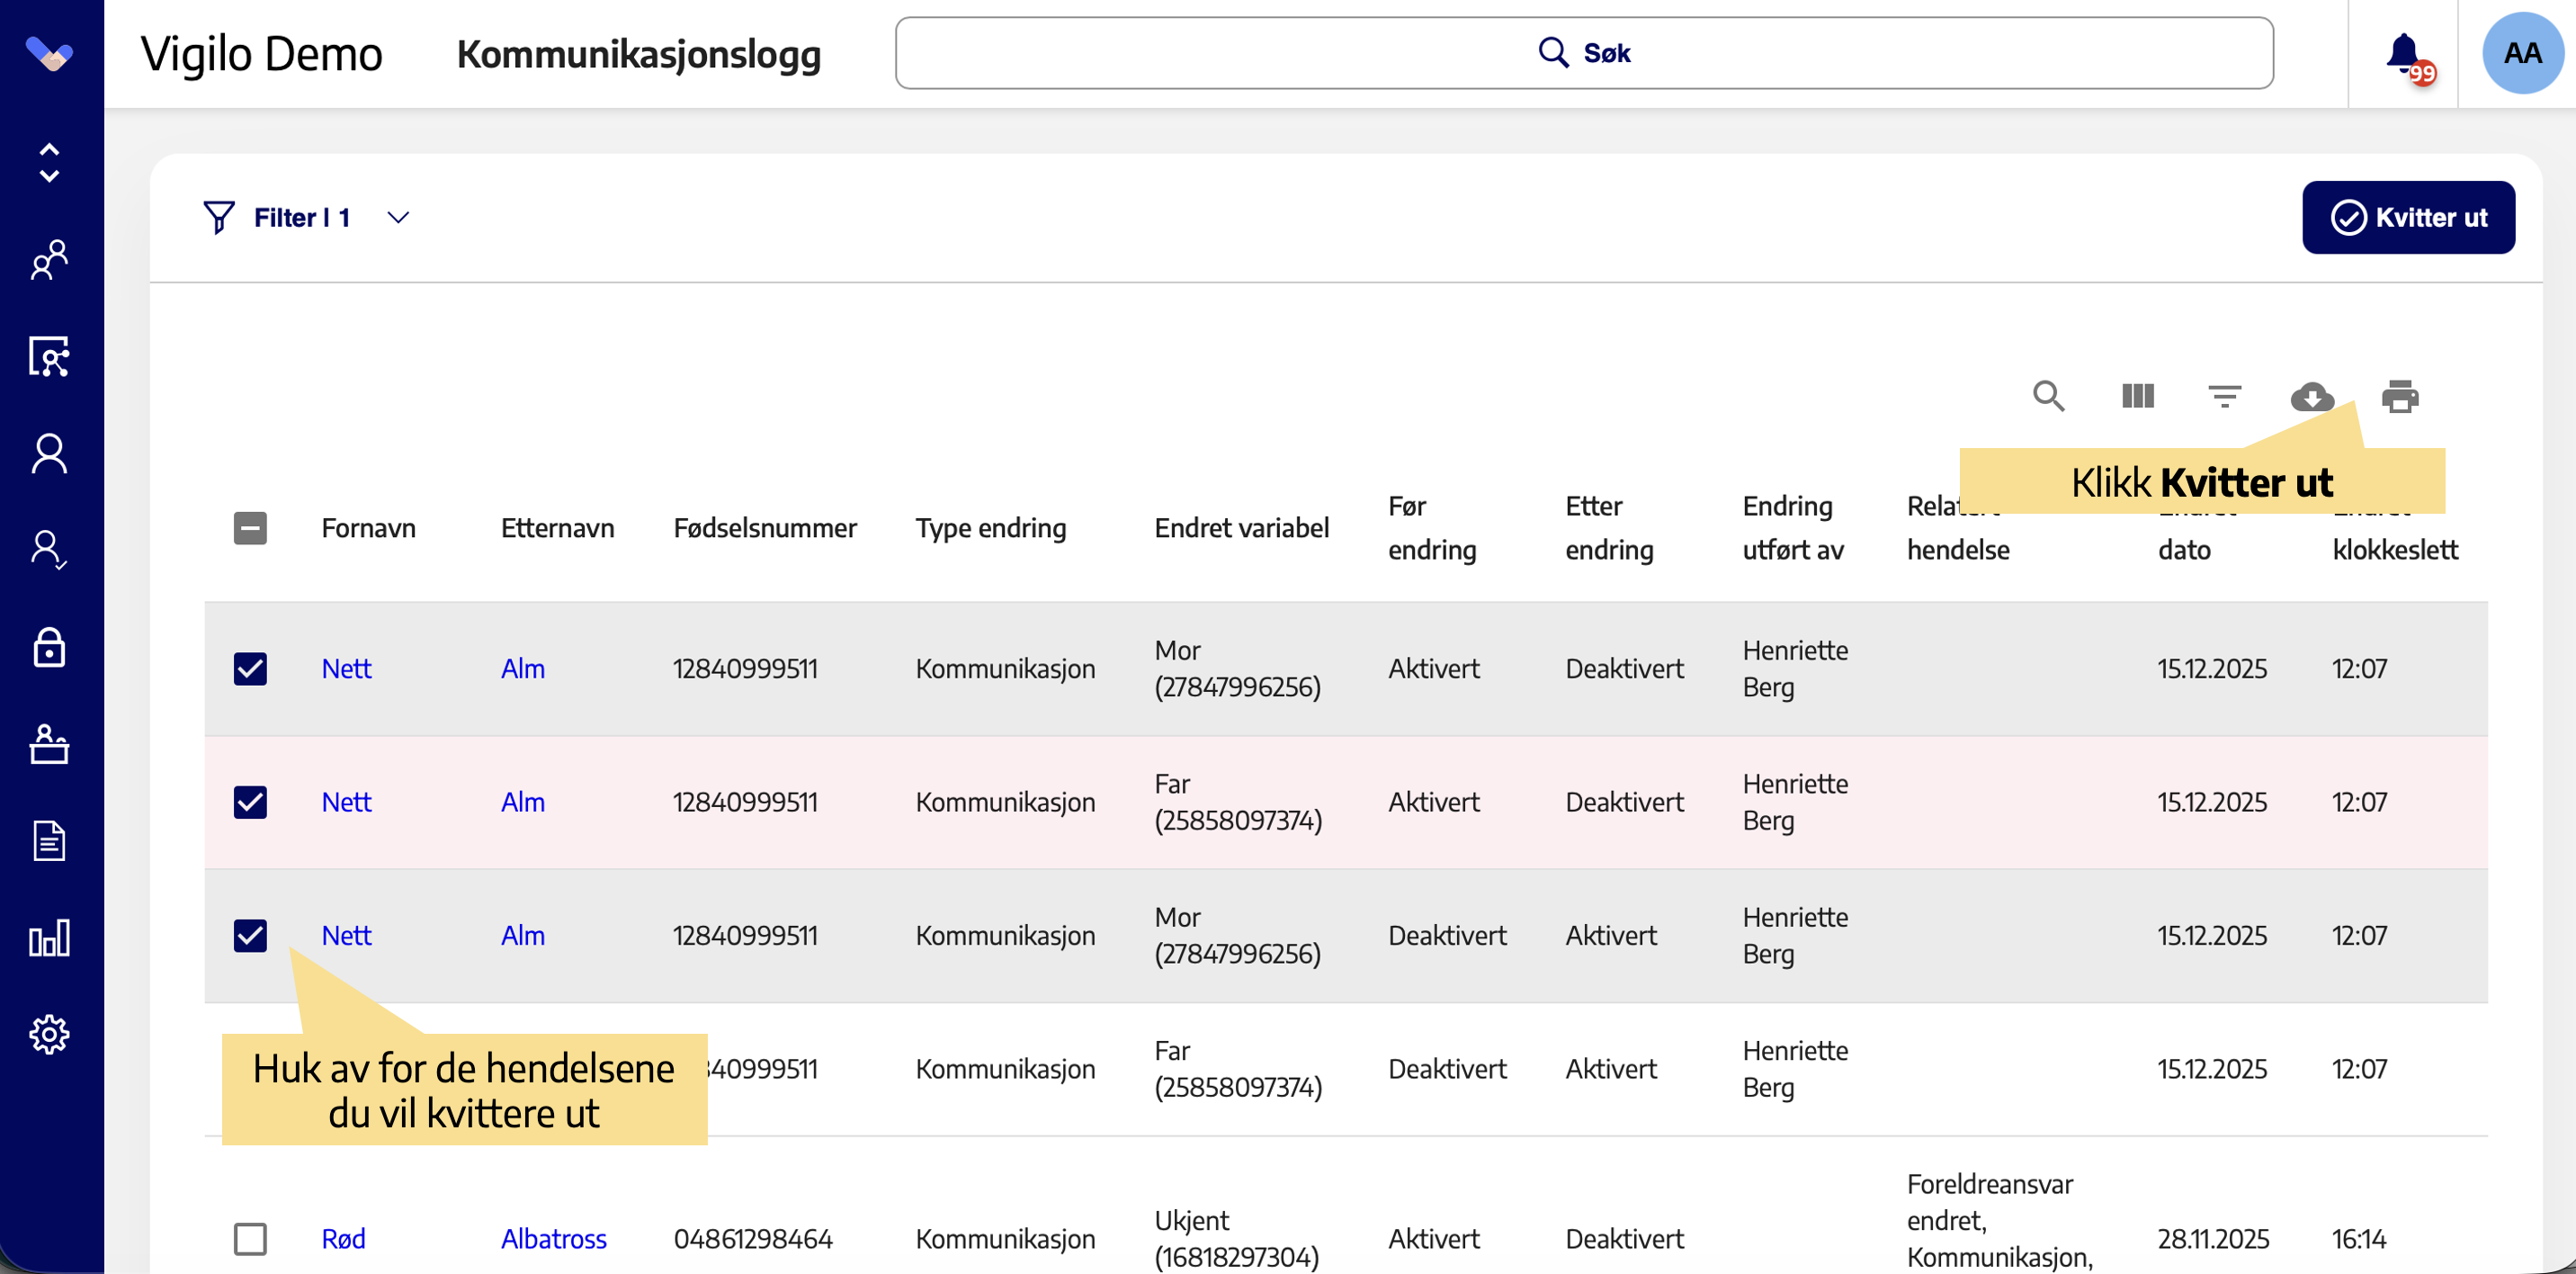
Task: Click Far (25858097374) in the pink row
Action: pos(1238,801)
